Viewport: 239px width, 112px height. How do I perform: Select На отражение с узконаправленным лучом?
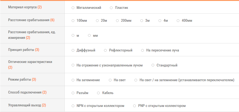coord(73,65)
